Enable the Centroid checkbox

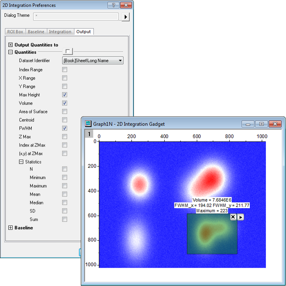(x=65, y=120)
